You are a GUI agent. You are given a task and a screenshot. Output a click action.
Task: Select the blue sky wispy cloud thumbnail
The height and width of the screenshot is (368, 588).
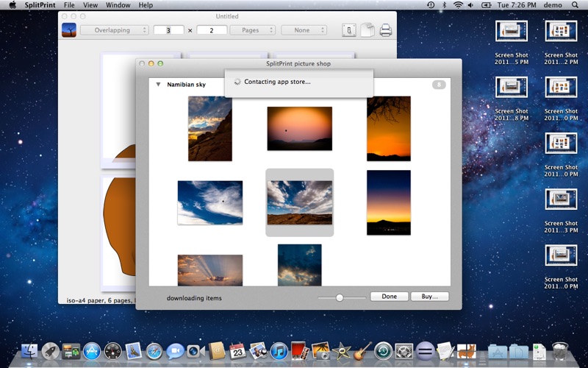click(x=210, y=203)
